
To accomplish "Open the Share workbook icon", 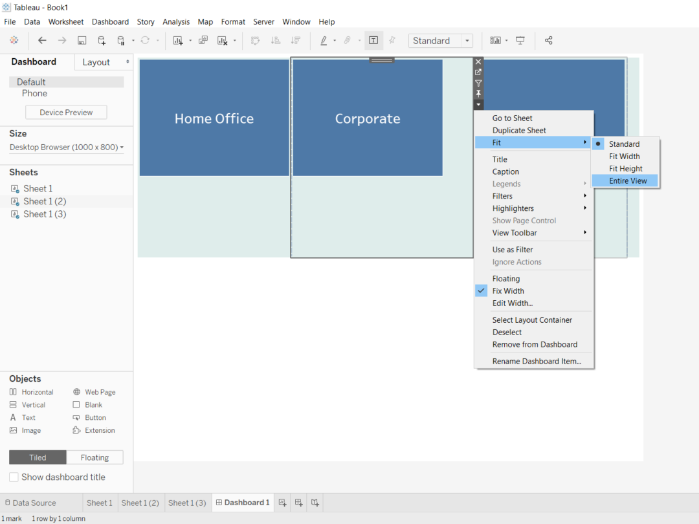I will pyautogui.click(x=548, y=40).
